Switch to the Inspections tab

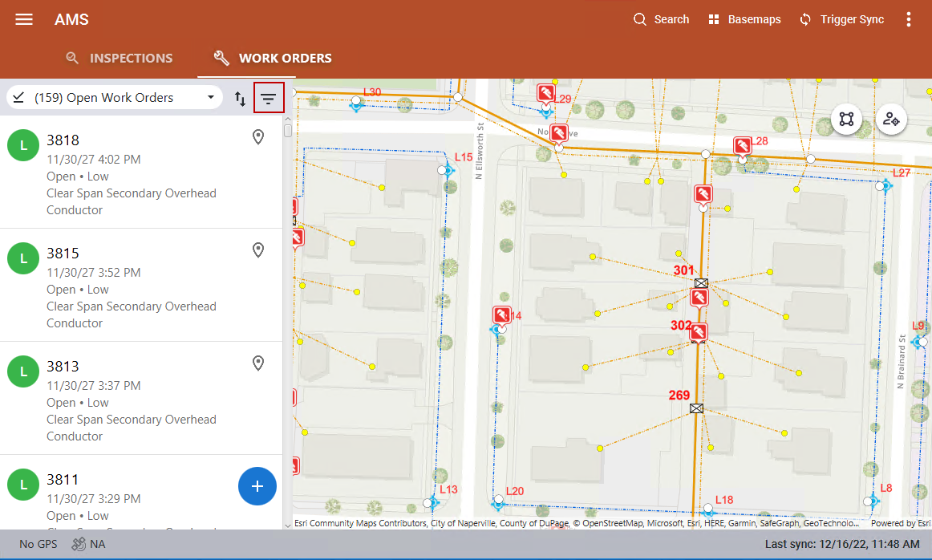coord(120,59)
